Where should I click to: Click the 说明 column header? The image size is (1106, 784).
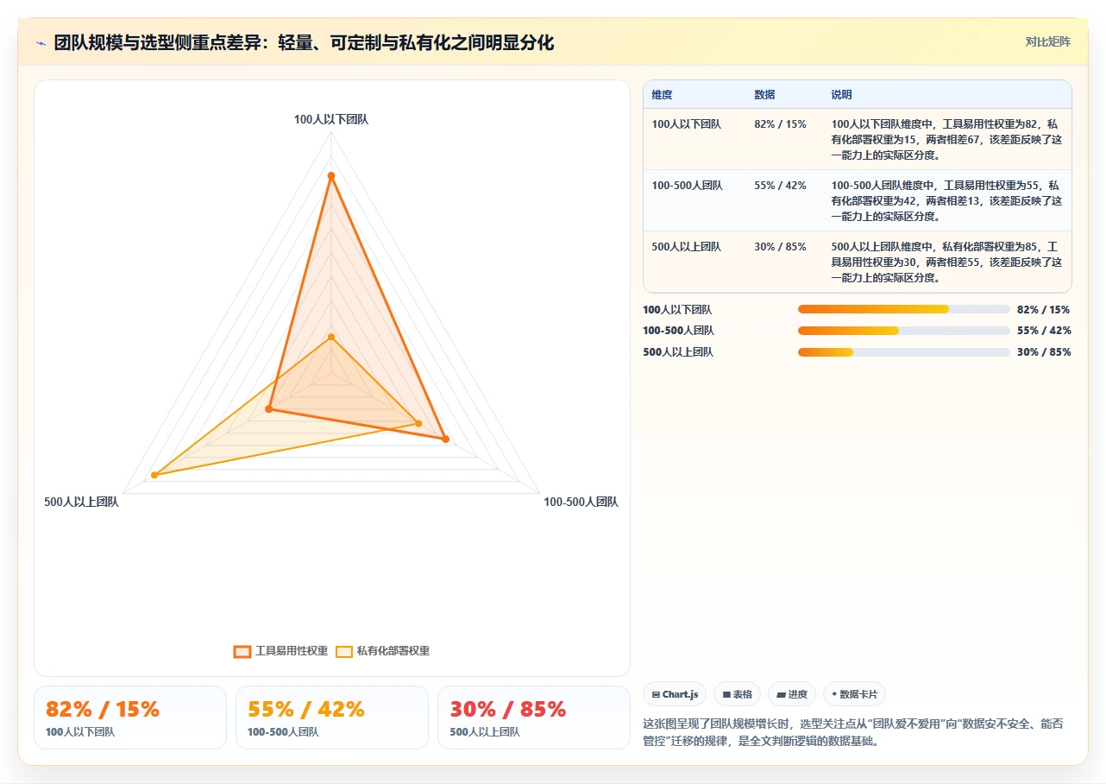841,95
